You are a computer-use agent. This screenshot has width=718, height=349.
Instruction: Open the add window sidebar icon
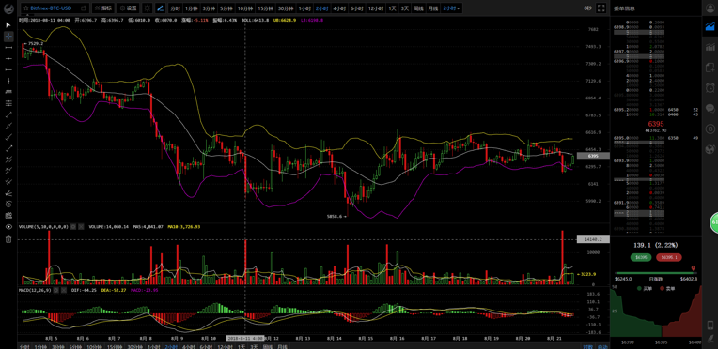point(710,68)
